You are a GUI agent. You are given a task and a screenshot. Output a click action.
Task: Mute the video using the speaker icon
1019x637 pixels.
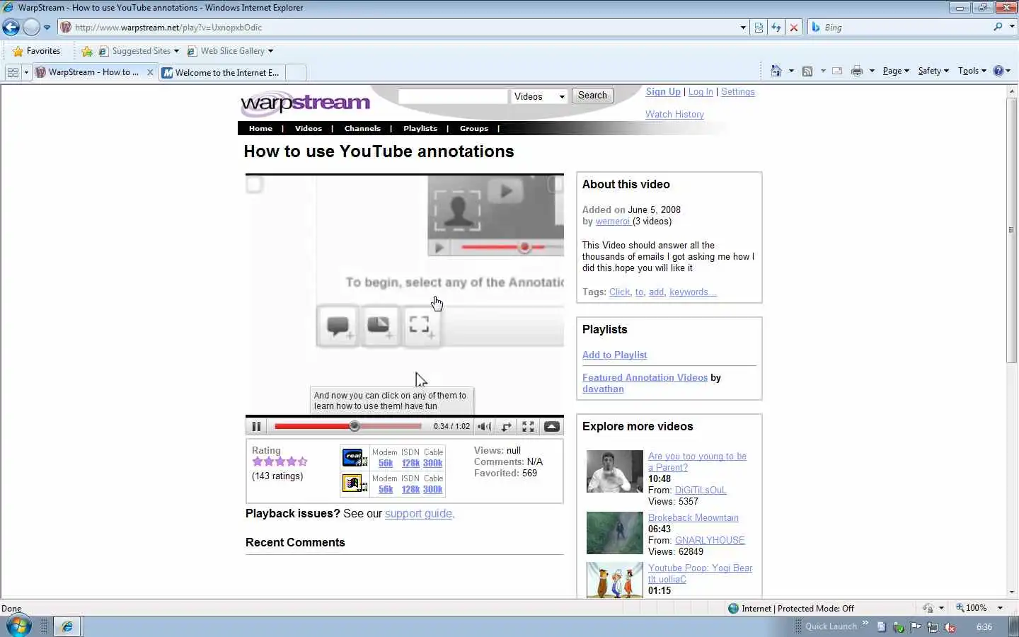pyautogui.click(x=484, y=426)
